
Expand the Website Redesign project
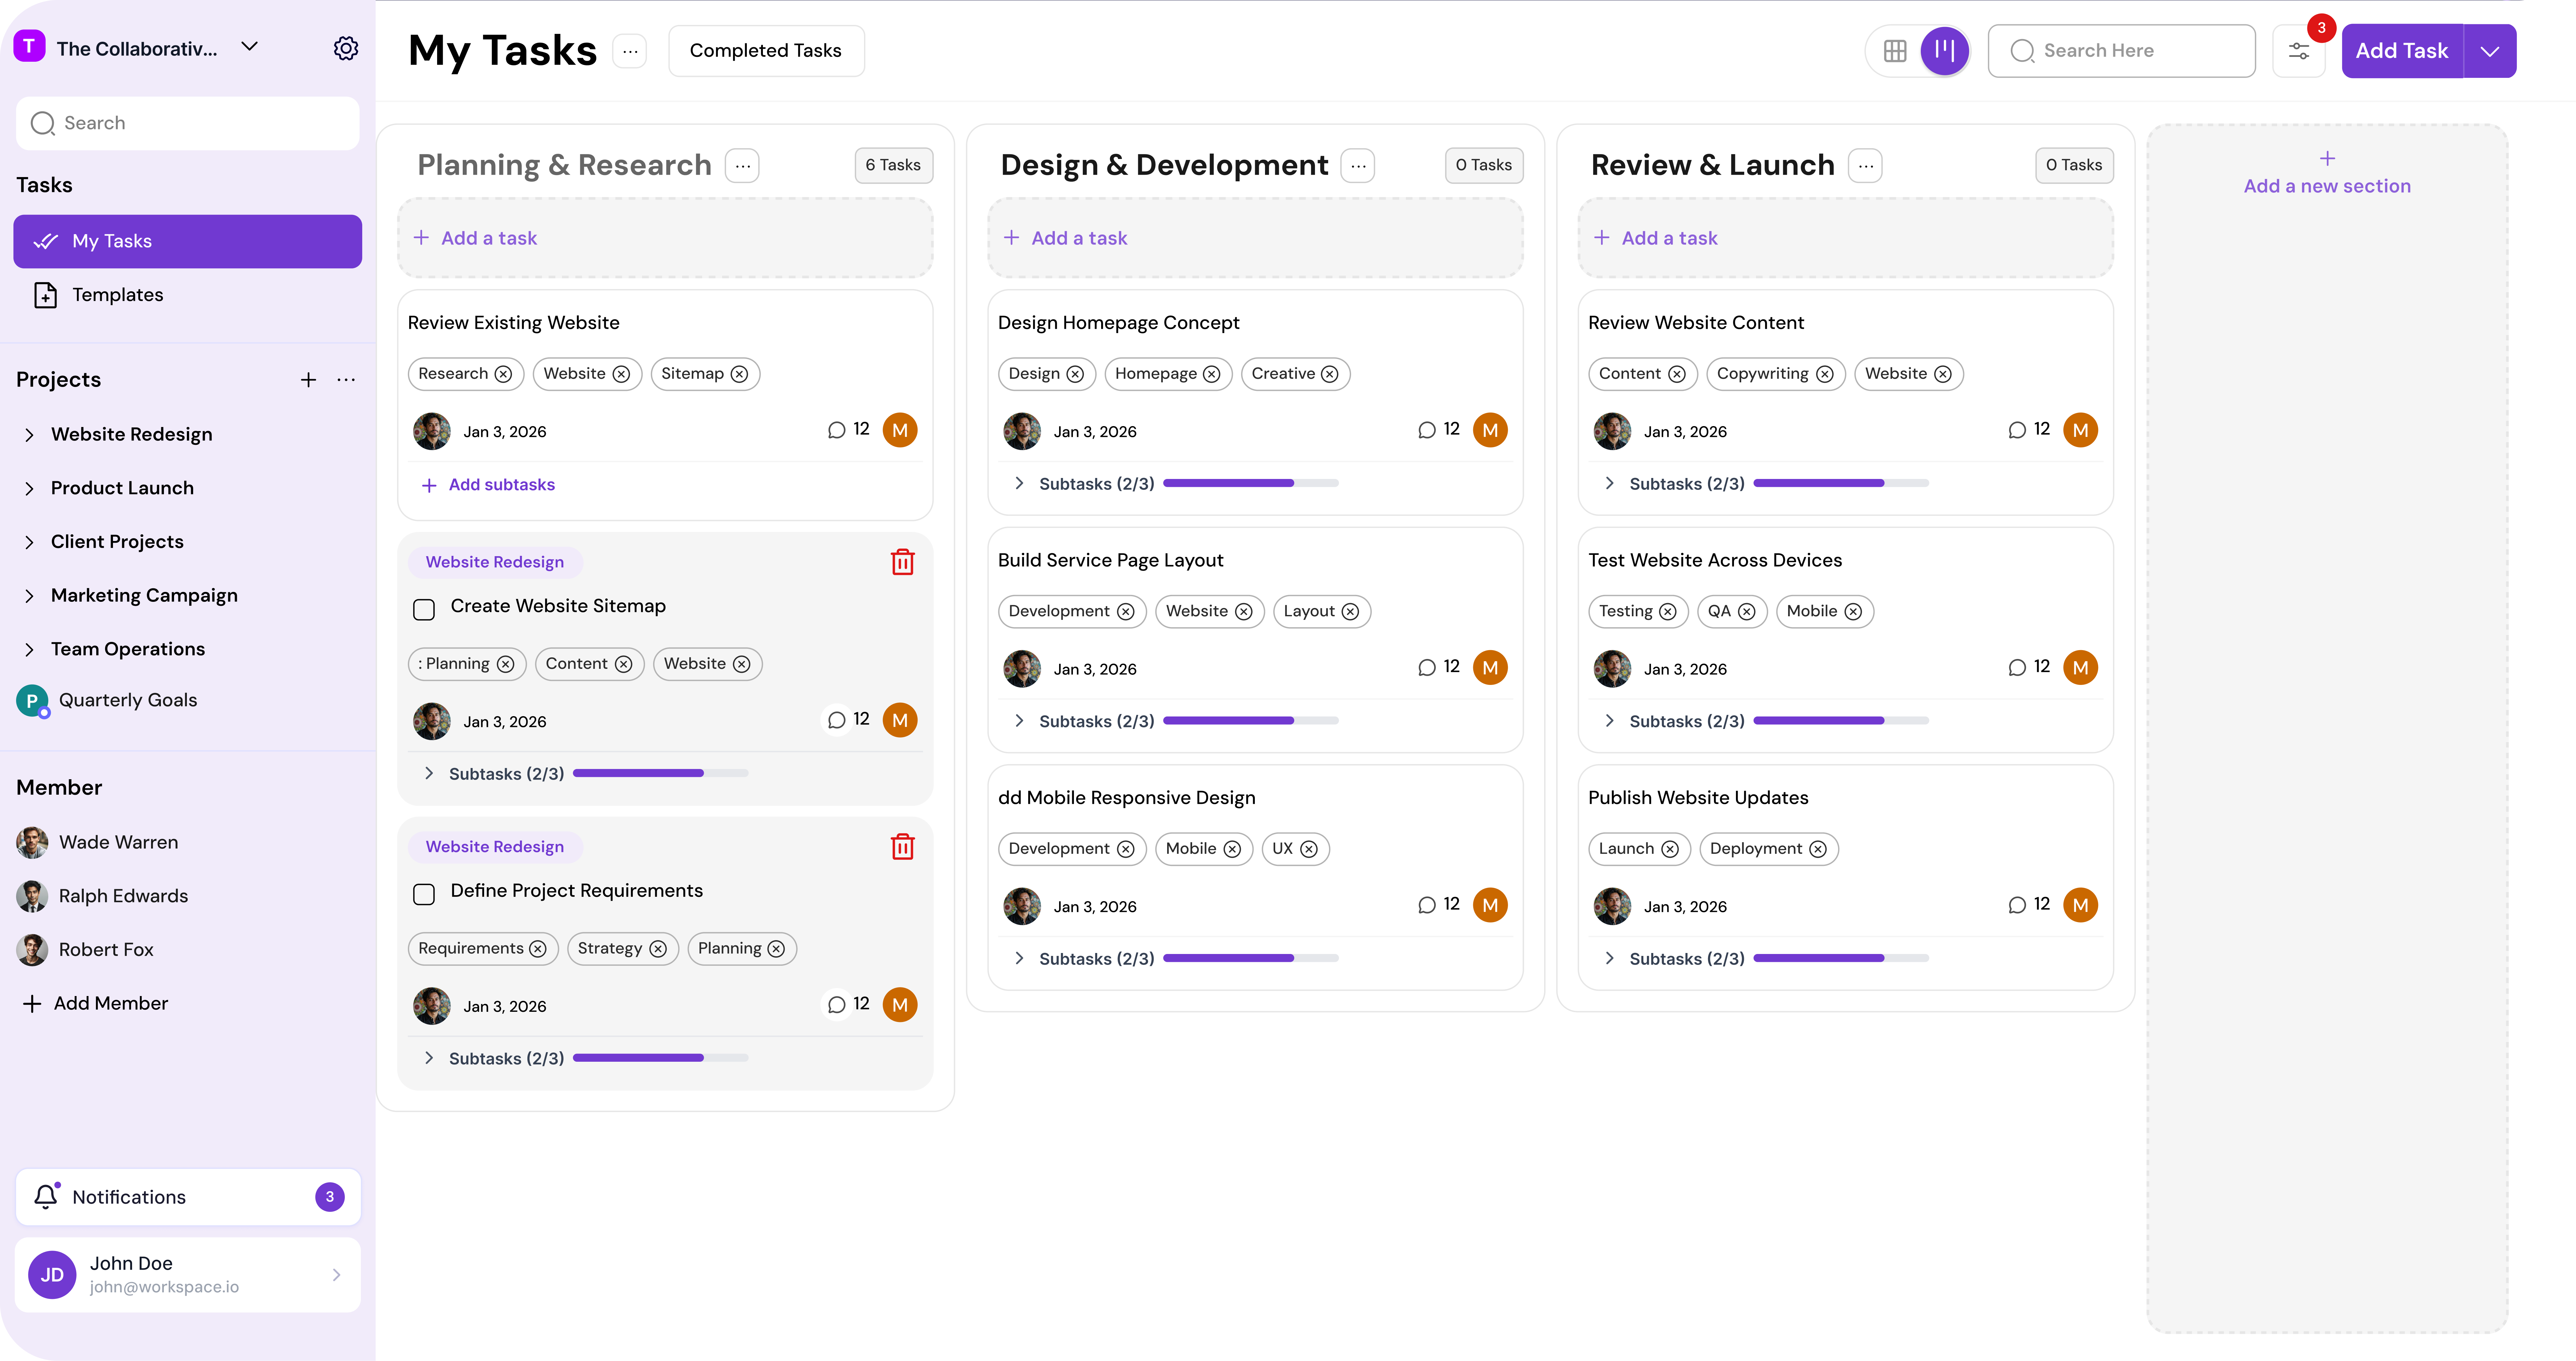(x=29, y=435)
